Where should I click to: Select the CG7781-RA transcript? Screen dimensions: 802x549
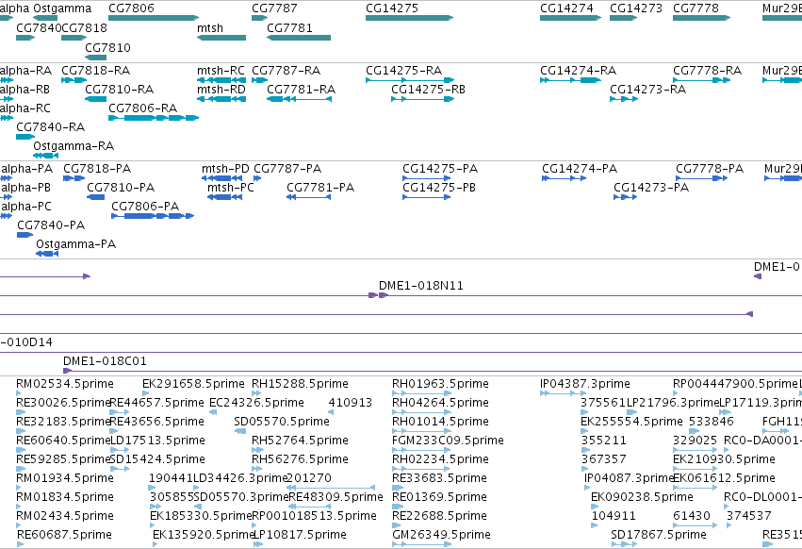click(299, 99)
